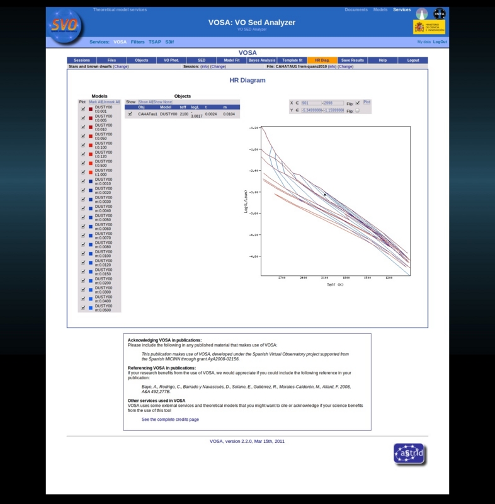Click the LogOut link at top right
Viewport: 495px width, 504px height.
(440, 42)
